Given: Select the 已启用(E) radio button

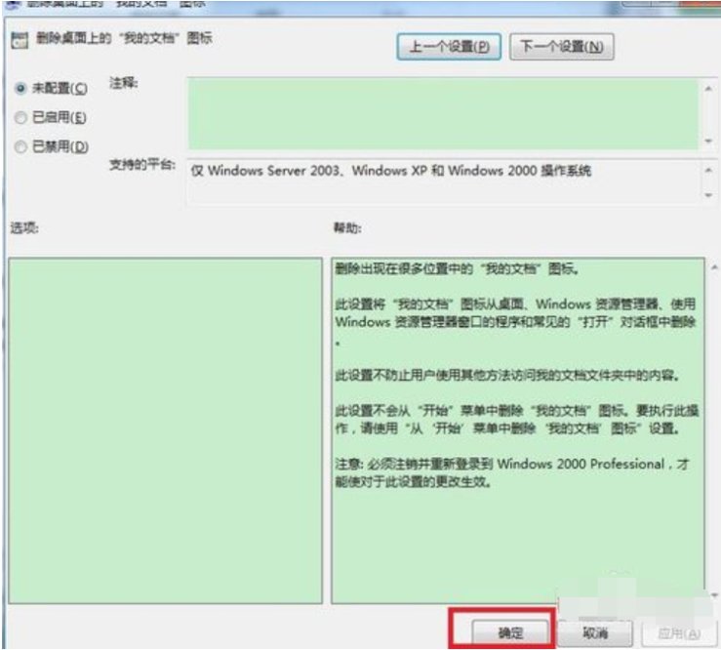Looking at the screenshot, I should tap(20, 118).
